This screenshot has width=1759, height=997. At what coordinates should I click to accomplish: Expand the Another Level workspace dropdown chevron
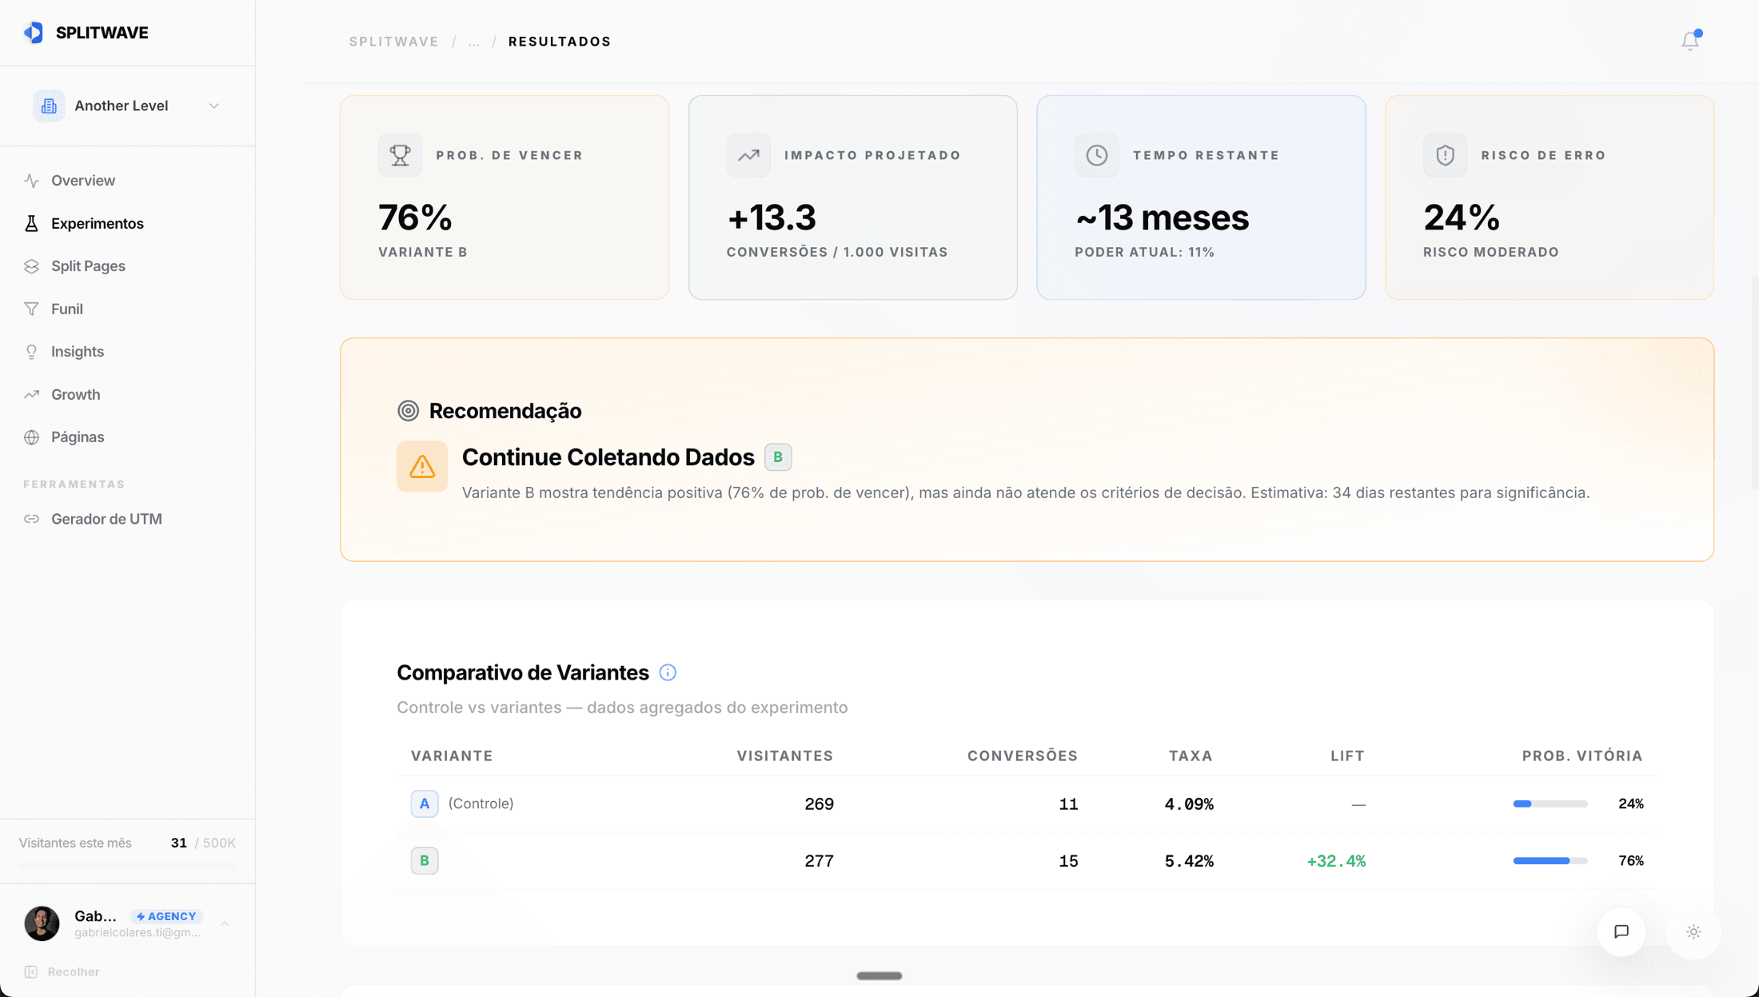[214, 106]
